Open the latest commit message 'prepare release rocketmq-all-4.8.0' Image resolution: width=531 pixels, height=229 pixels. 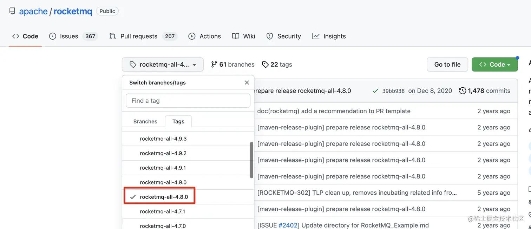tap(302, 91)
